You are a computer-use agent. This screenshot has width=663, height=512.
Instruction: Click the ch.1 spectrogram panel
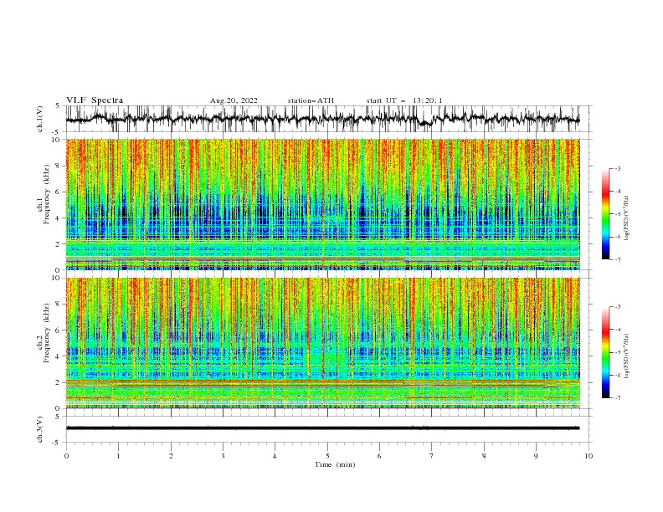coord(323,204)
